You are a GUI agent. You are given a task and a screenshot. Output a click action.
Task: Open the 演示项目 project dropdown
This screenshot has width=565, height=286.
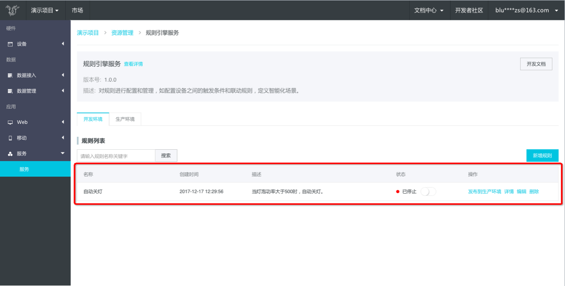click(x=45, y=10)
